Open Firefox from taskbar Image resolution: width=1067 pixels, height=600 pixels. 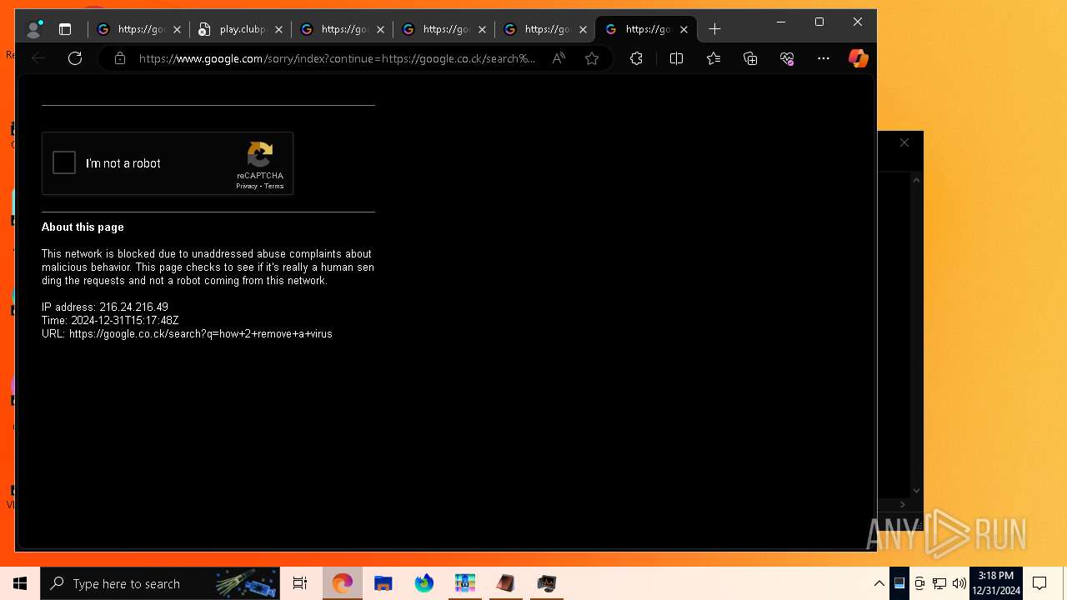pyautogui.click(x=424, y=583)
